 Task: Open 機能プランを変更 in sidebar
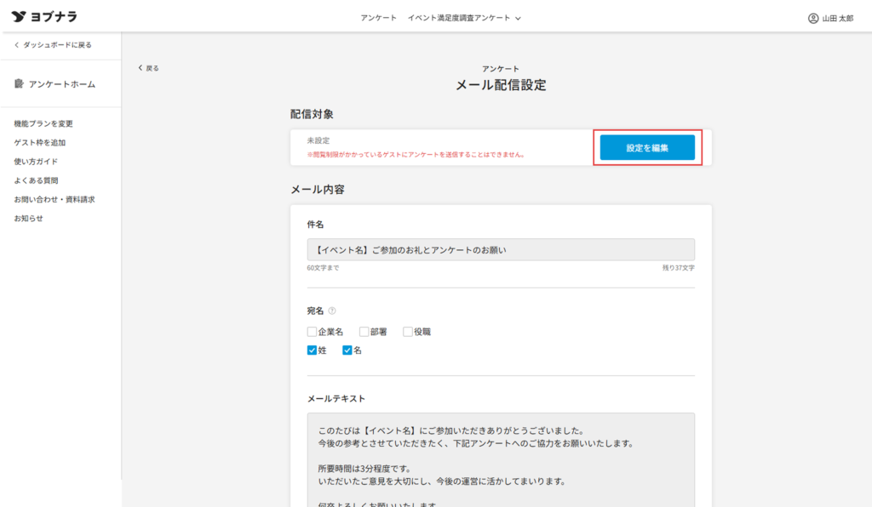tap(43, 124)
